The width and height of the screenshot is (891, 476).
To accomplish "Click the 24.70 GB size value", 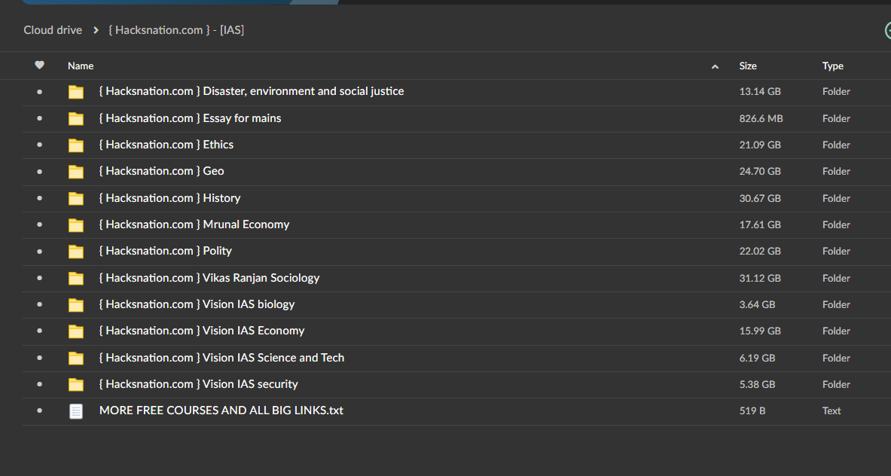I will [760, 172].
